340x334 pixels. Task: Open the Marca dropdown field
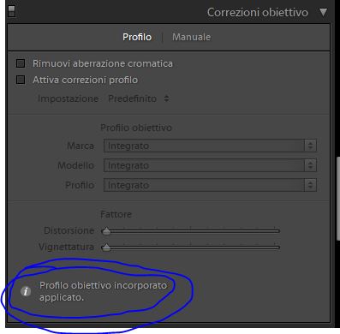tap(210, 146)
